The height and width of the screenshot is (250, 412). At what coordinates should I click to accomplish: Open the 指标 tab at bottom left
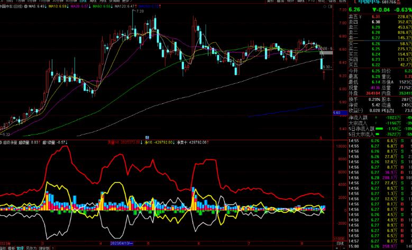click(x=3, y=248)
